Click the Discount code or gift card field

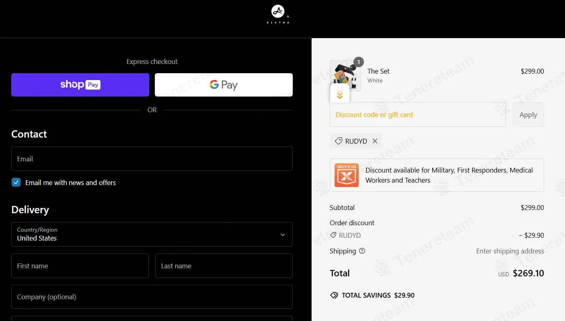click(x=417, y=115)
